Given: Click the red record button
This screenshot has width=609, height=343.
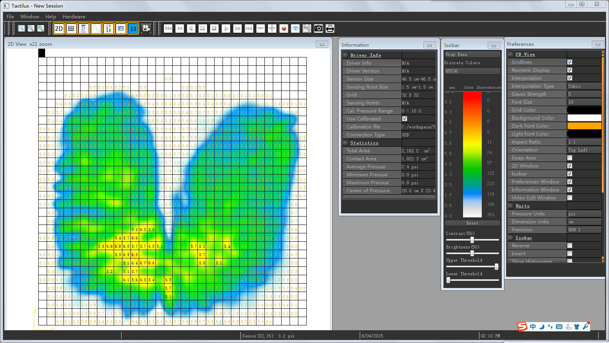Looking at the screenshot, I should click(x=284, y=29).
